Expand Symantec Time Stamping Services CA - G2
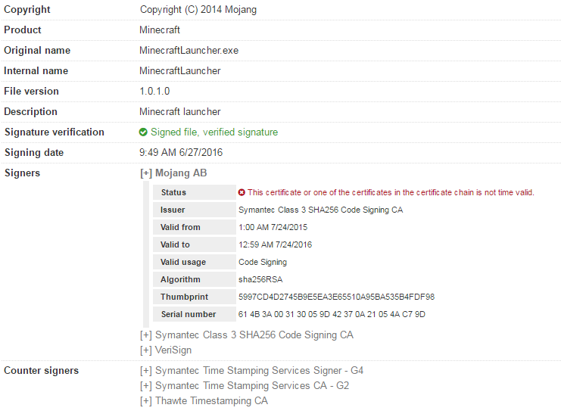 pyautogui.click(x=146, y=386)
